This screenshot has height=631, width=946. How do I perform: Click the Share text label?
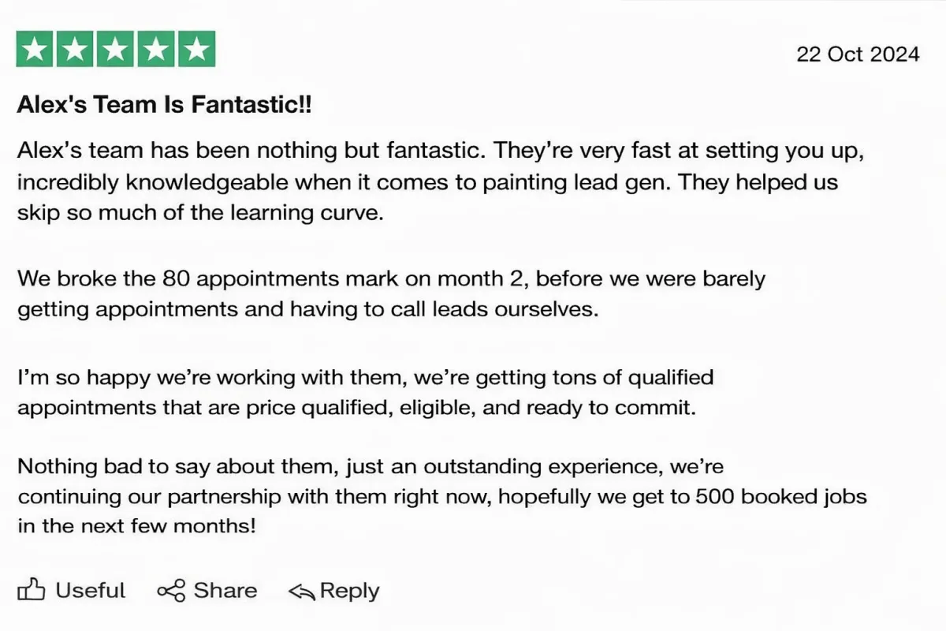(x=225, y=590)
